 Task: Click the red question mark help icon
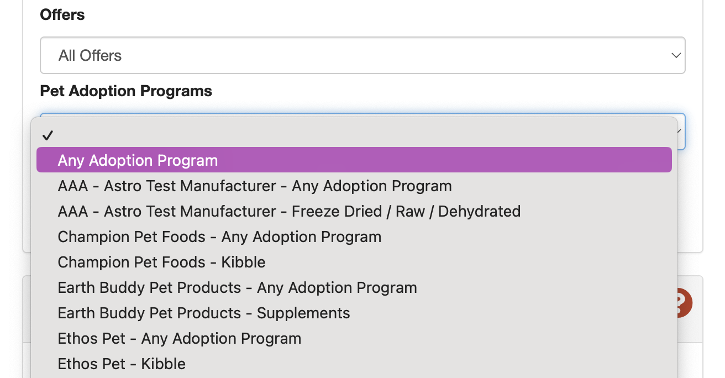(684, 303)
